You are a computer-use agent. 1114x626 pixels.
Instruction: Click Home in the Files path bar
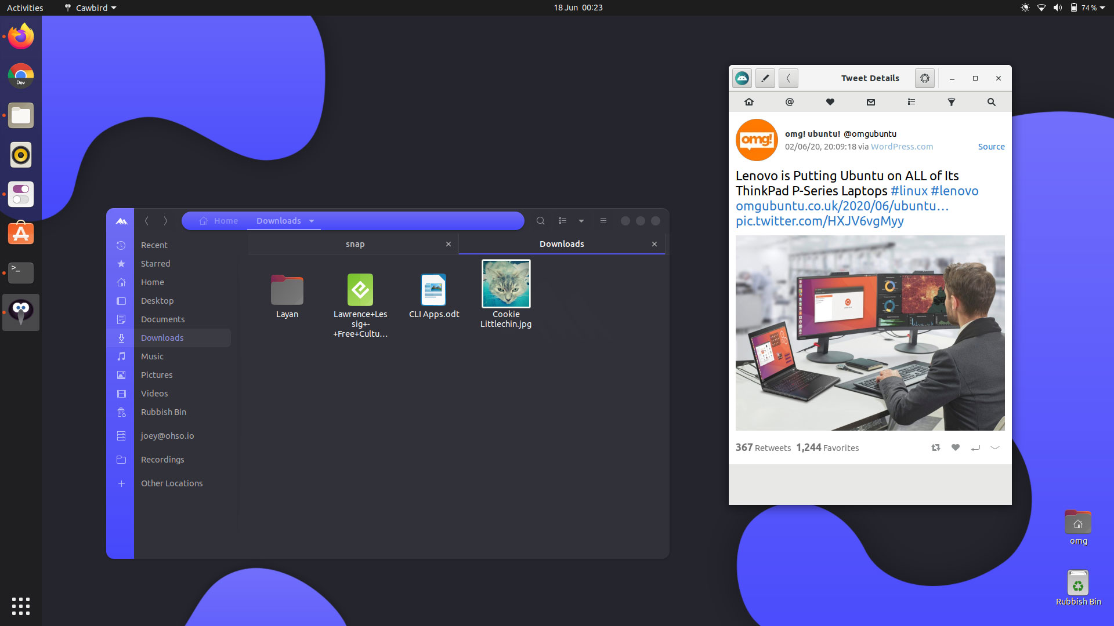[x=219, y=221]
